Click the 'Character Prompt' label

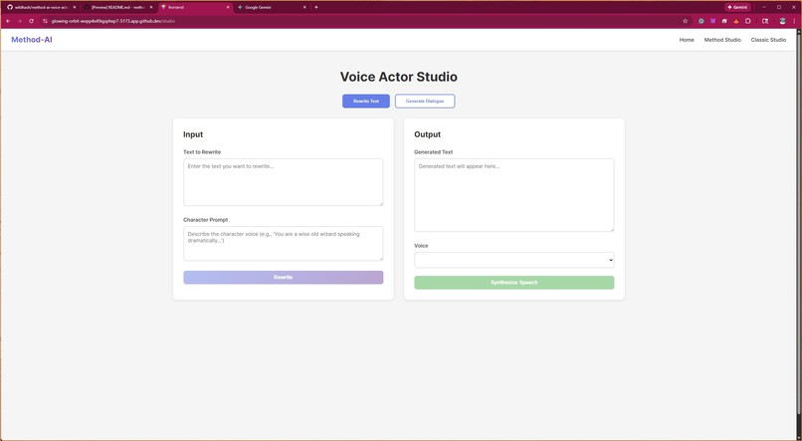coord(206,220)
